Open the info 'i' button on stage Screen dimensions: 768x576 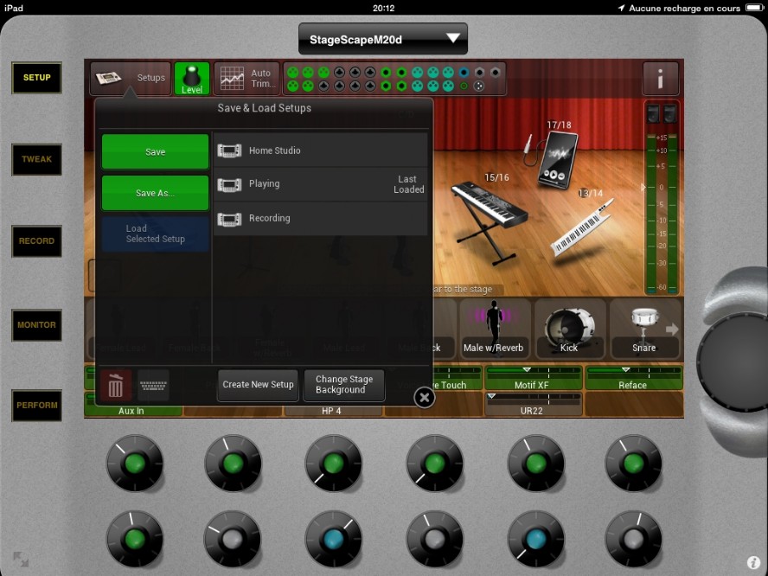tap(660, 79)
